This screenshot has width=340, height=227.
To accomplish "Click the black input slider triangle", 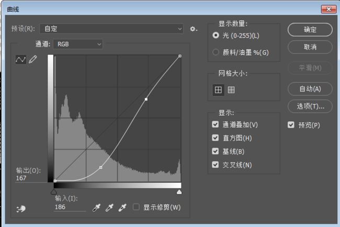I will [x=54, y=191].
